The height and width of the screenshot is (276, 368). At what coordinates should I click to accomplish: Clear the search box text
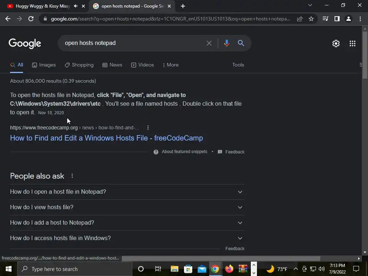click(x=209, y=43)
